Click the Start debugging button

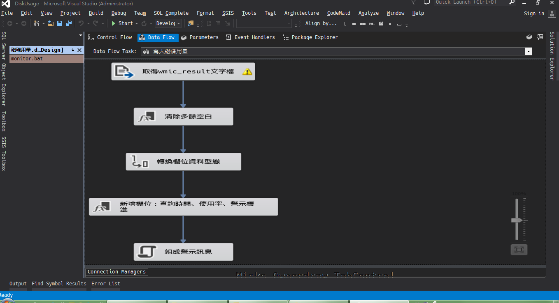click(x=122, y=23)
